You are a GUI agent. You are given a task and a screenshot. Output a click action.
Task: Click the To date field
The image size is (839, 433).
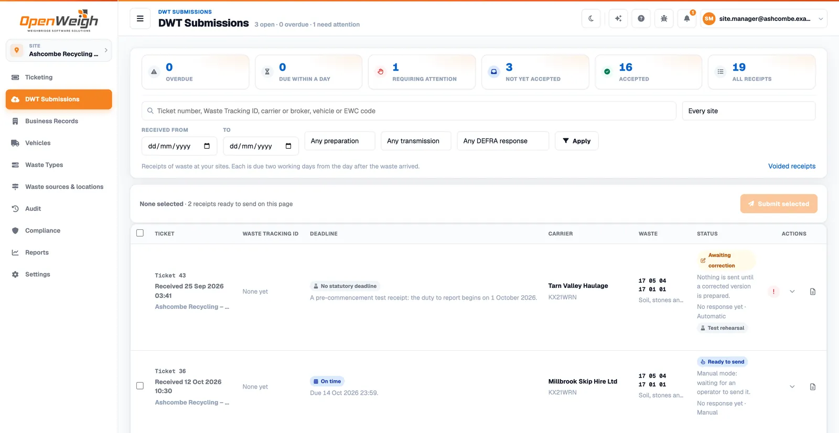[261, 146]
